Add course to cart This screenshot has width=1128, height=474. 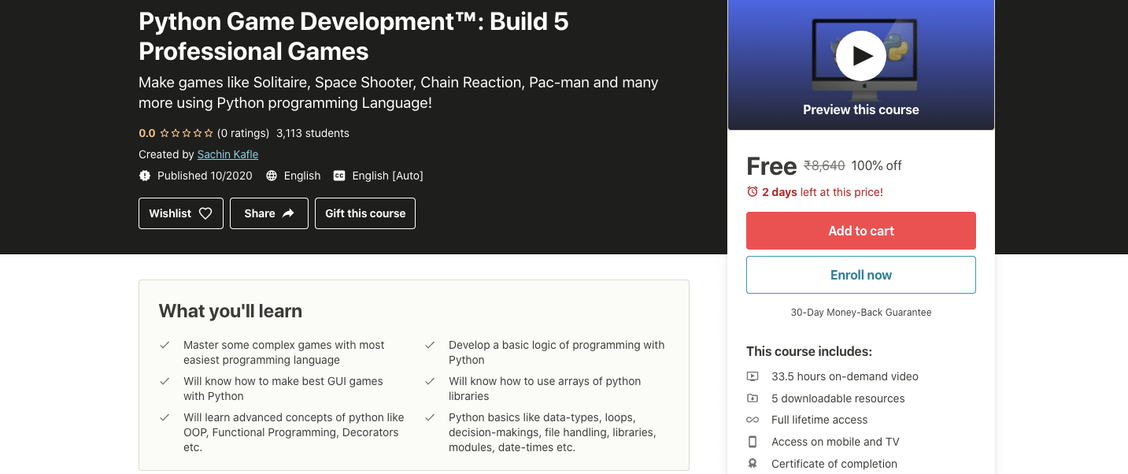[861, 231]
